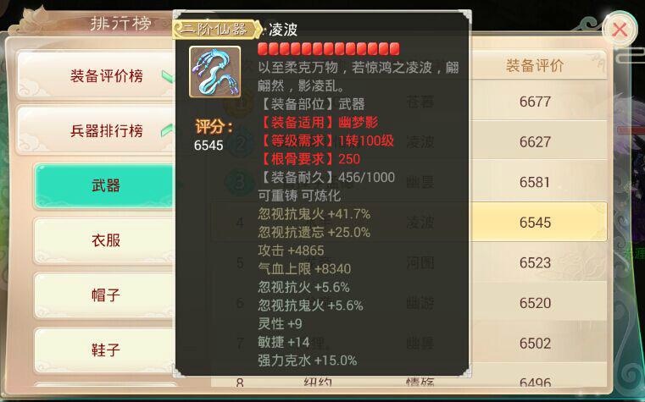Click the 排行榜 window title
Screen dimensions: 645x402
[120, 23]
